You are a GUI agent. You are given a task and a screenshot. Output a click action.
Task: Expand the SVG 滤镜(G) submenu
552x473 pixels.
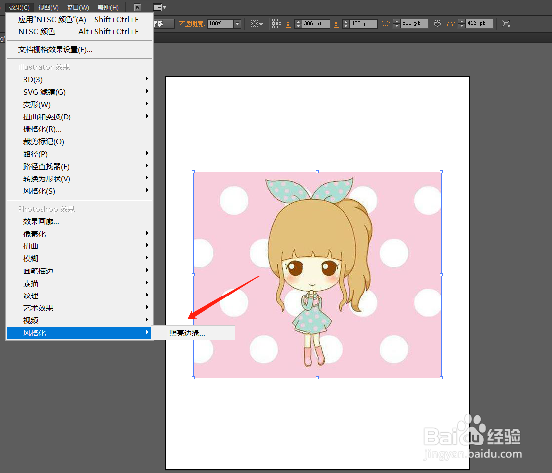pyautogui.click(x=79, y=92)
